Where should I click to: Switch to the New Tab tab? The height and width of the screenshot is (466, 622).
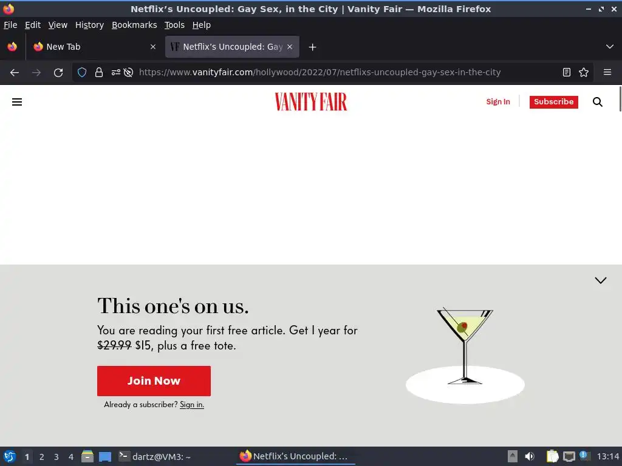pyautogui.click(x=93, y=47)
